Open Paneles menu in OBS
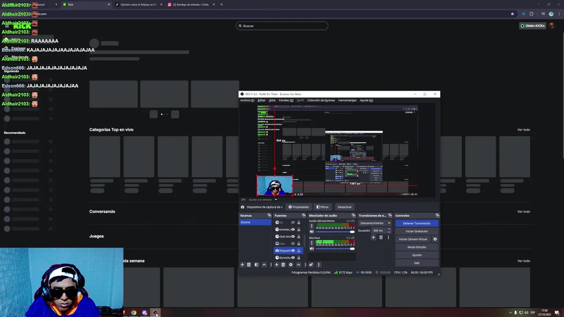The image size is (564, 317). [x=286, y=100]
